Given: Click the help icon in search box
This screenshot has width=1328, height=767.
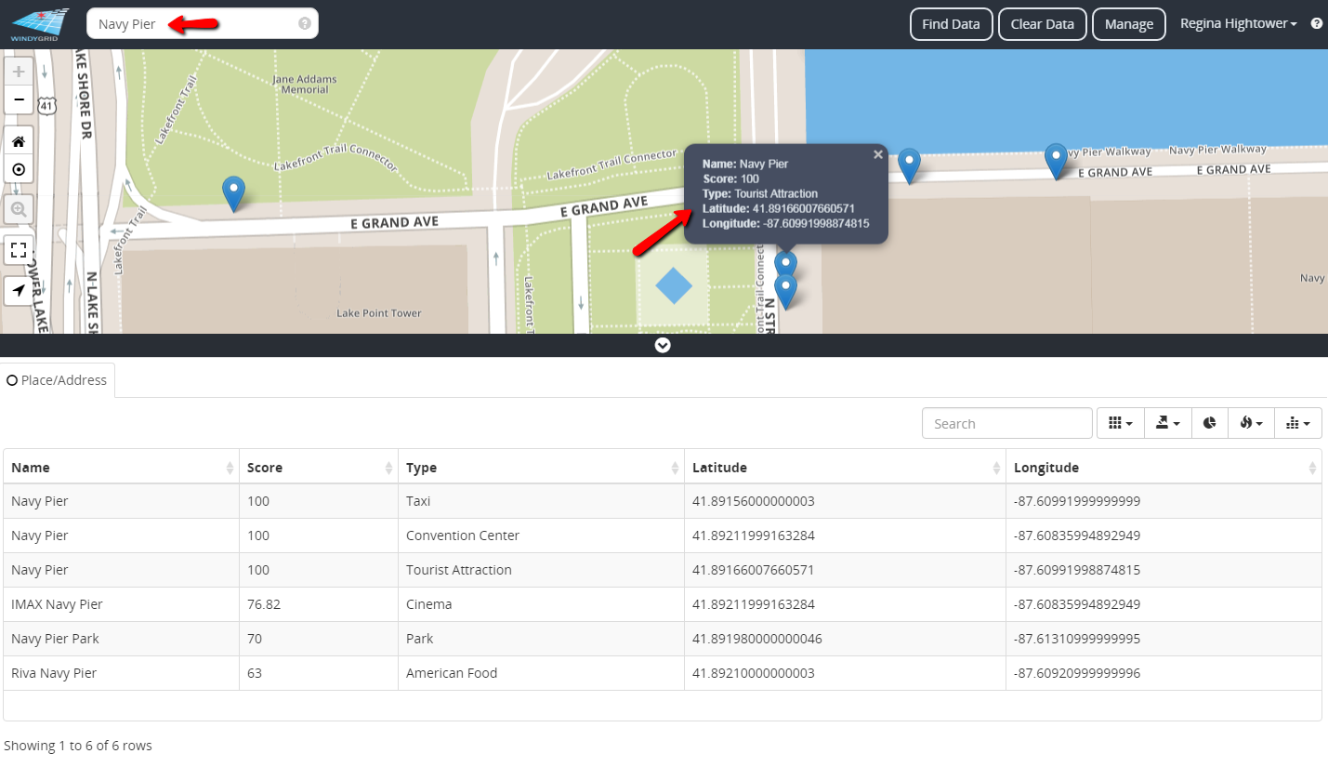Looking at the screenshot, I should click(305, 24).
